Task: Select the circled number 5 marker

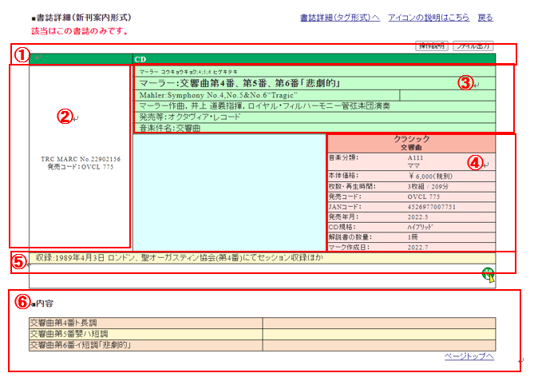Action: (21, 260)
